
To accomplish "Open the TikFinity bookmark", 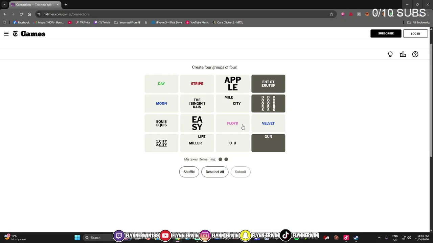I will pyautogui.click(x=83, y=23).
